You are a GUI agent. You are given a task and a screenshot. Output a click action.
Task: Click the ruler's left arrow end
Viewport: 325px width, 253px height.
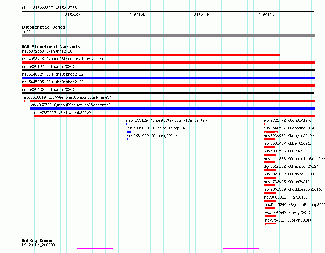point(23,12)
